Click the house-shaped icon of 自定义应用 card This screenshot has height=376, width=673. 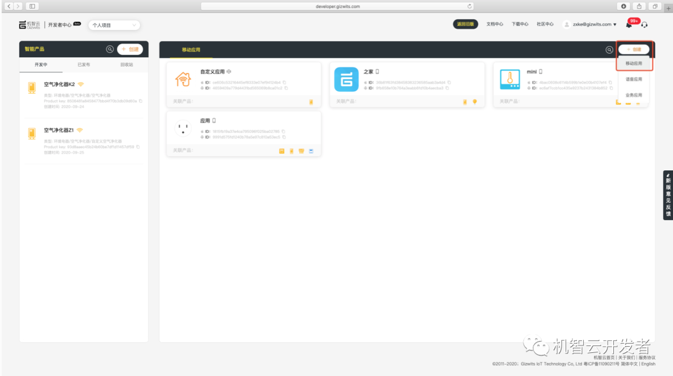tap(183, 79)
